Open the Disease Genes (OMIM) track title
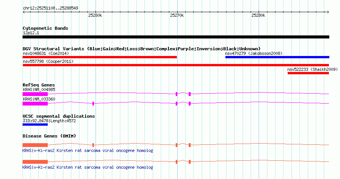This screenshot has height=179, width=340. 49,136
